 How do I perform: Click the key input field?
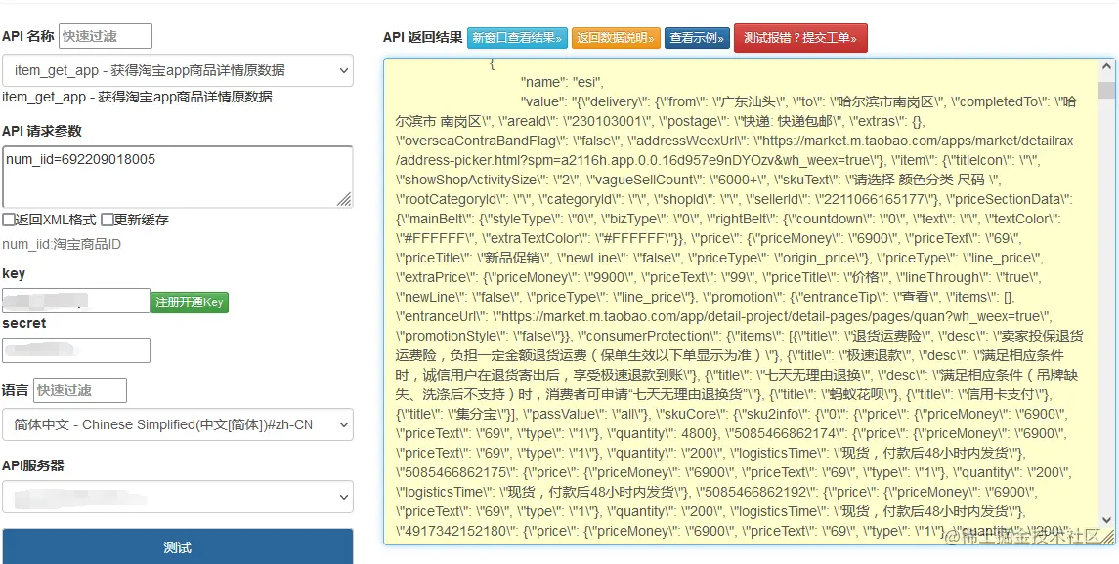click(75, 302)
